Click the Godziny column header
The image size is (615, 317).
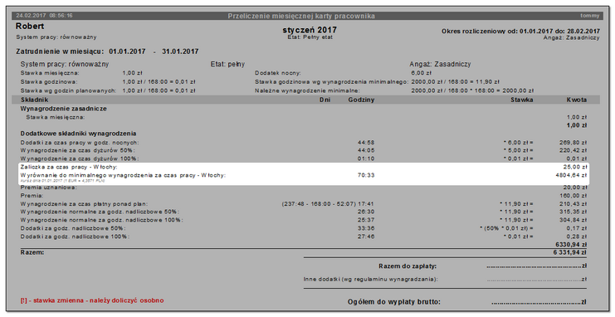361,100
